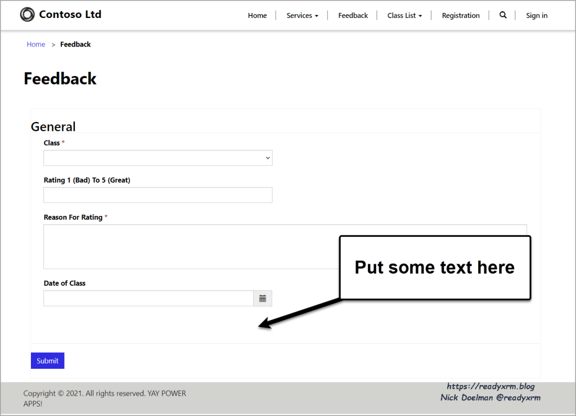This screenshot has width=576, height=416.
Task: Follow the Home breadcrumb link
Action: [x=36, y=44]
